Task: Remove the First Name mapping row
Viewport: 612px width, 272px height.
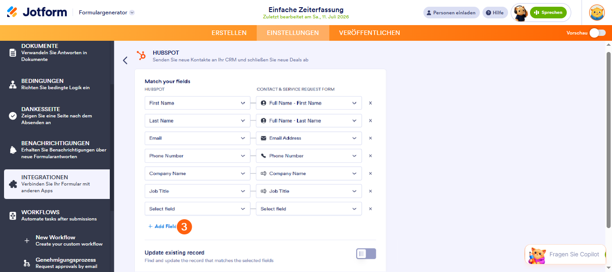Action: point(371,103)
